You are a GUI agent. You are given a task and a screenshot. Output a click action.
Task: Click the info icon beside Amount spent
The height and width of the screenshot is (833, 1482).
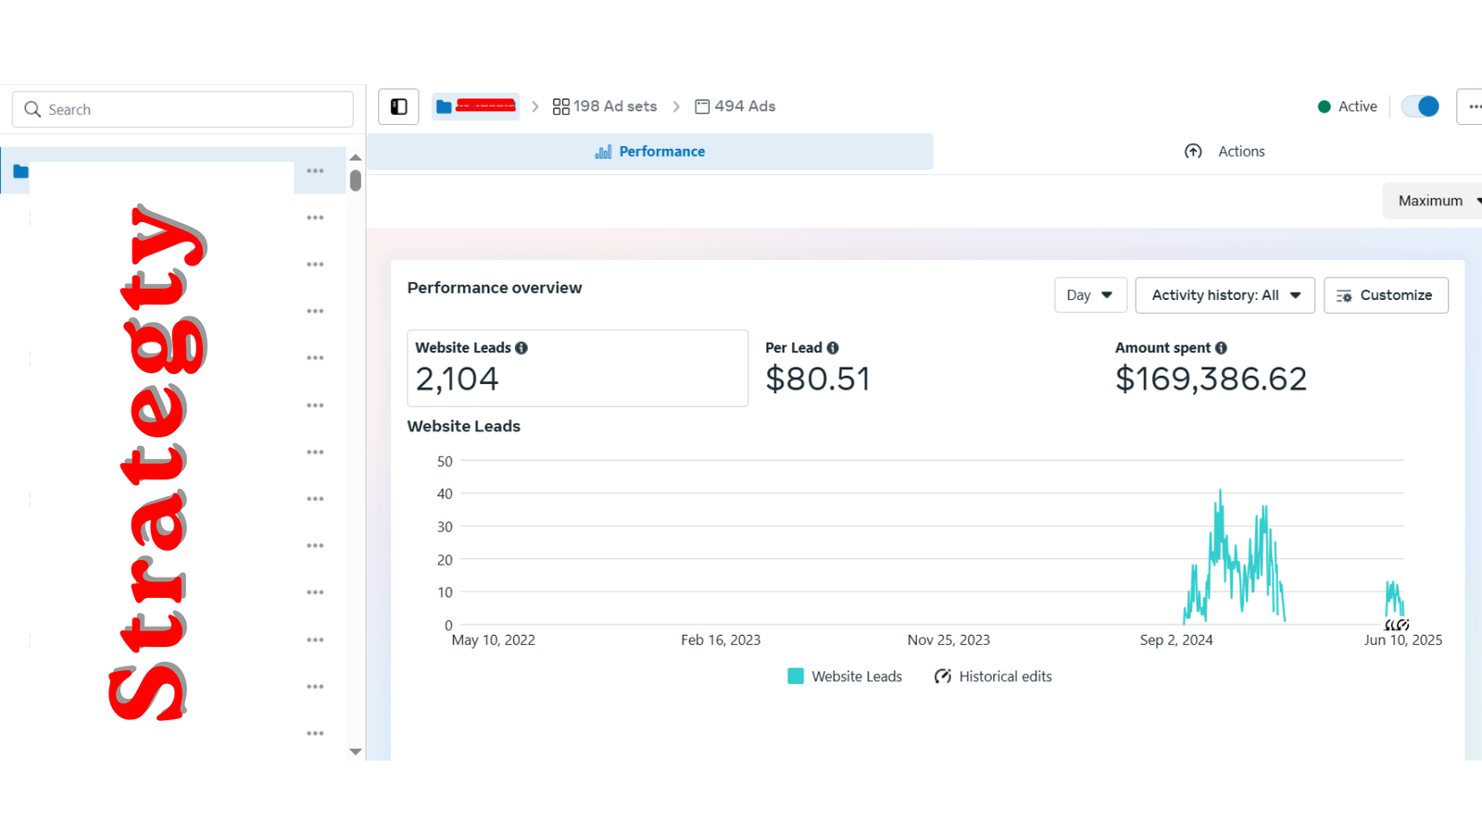(1221, 348)
